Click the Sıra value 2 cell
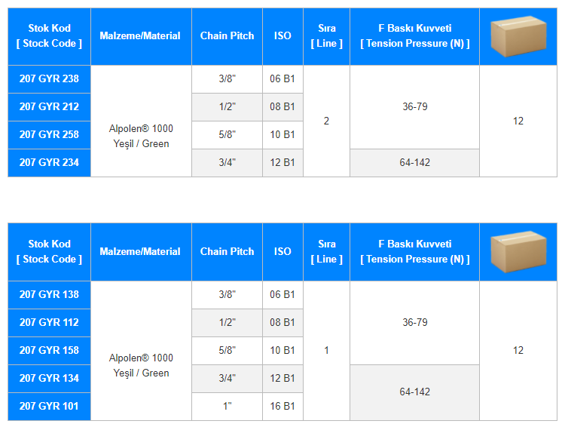 326,121
